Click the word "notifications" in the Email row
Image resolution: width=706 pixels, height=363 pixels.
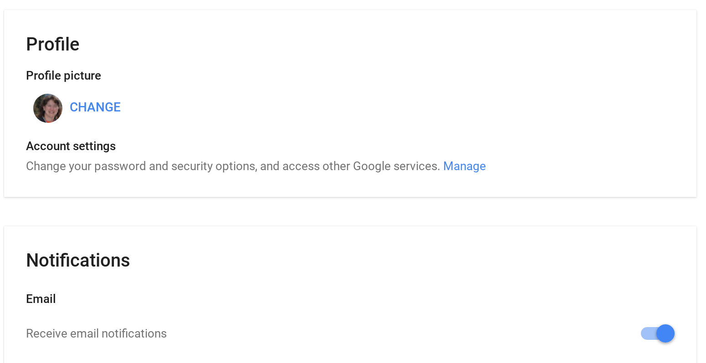coord(134,333)
